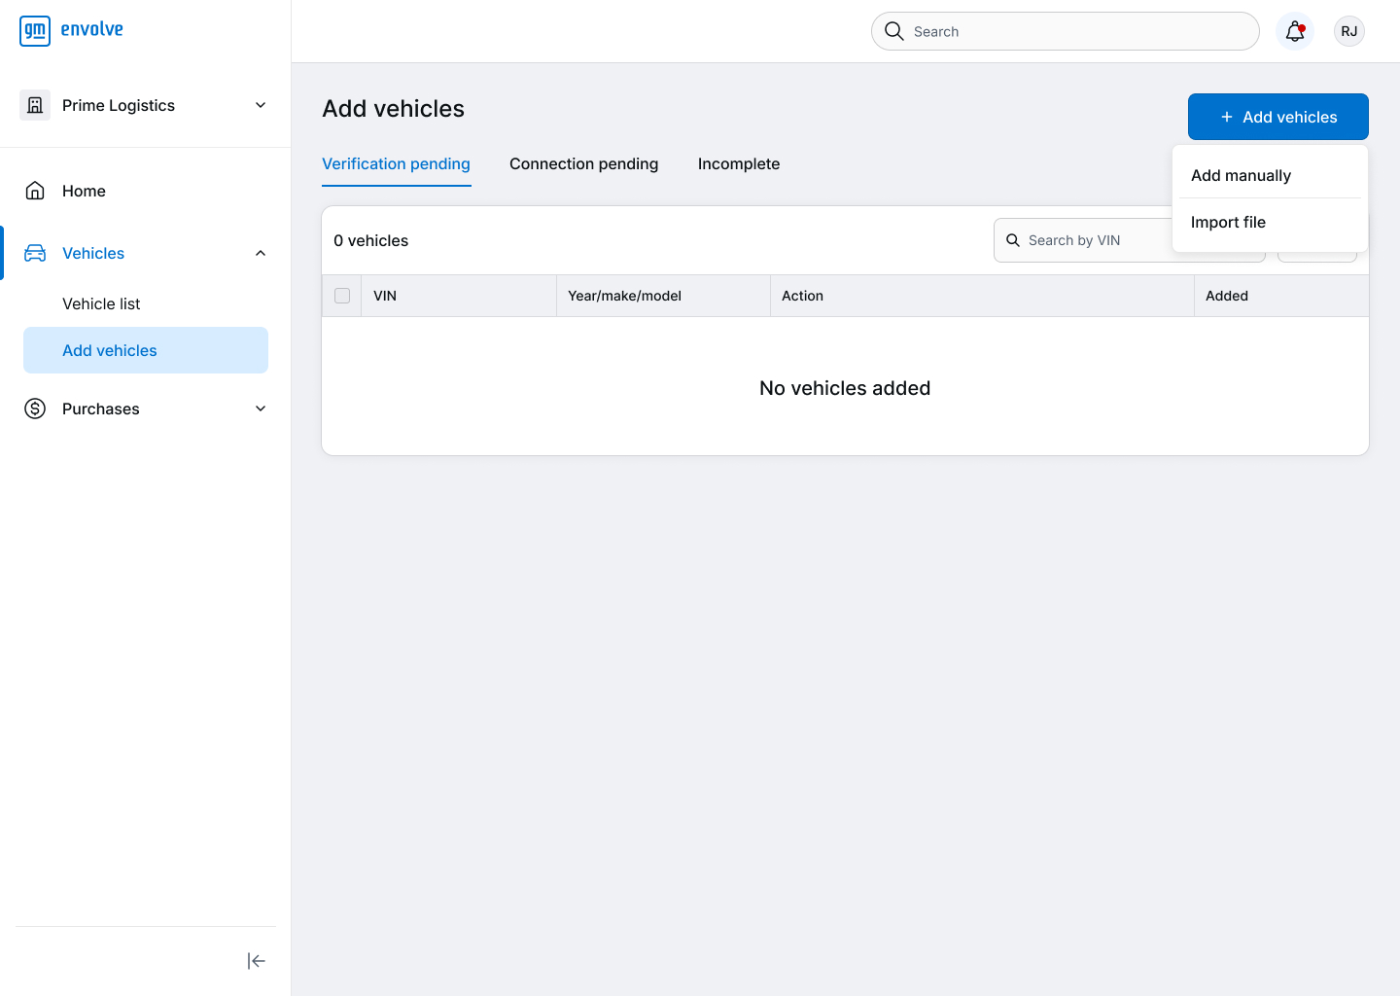This screenshot has width=1400, height=996.
Task: Click the Purchases dollar icon
Action: pos(35,409)
